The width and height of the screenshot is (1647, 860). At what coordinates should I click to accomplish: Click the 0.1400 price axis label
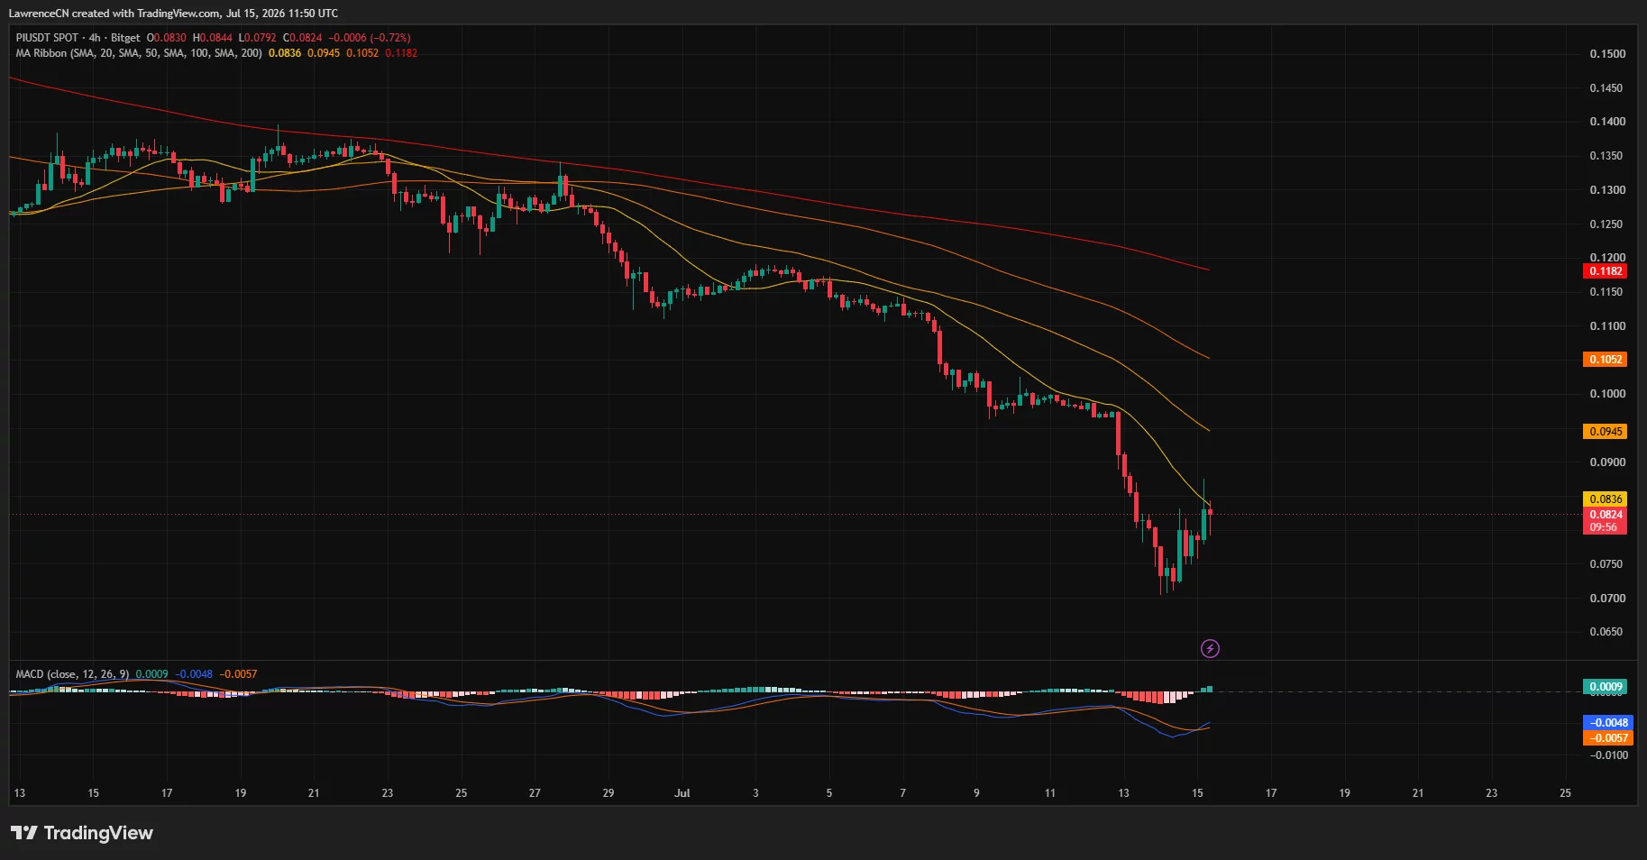coord(1607,122)
